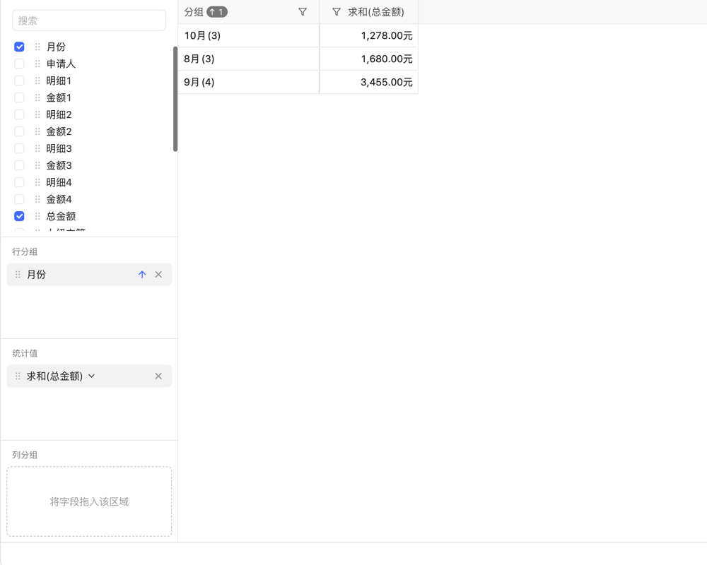Enable the 申请人 field checkbox

(19, 64)
